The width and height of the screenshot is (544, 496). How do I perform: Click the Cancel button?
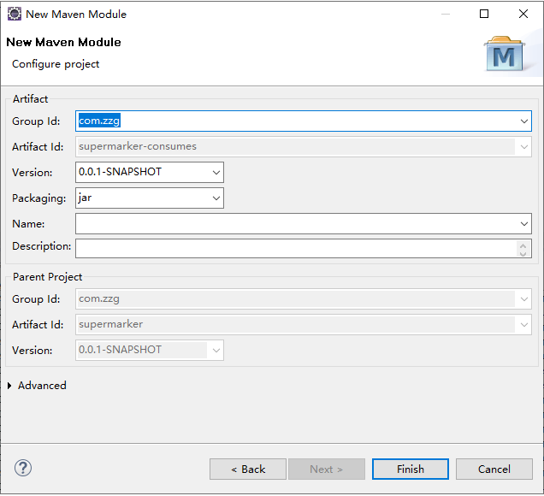pyautogui.click(x=494, y=469)
